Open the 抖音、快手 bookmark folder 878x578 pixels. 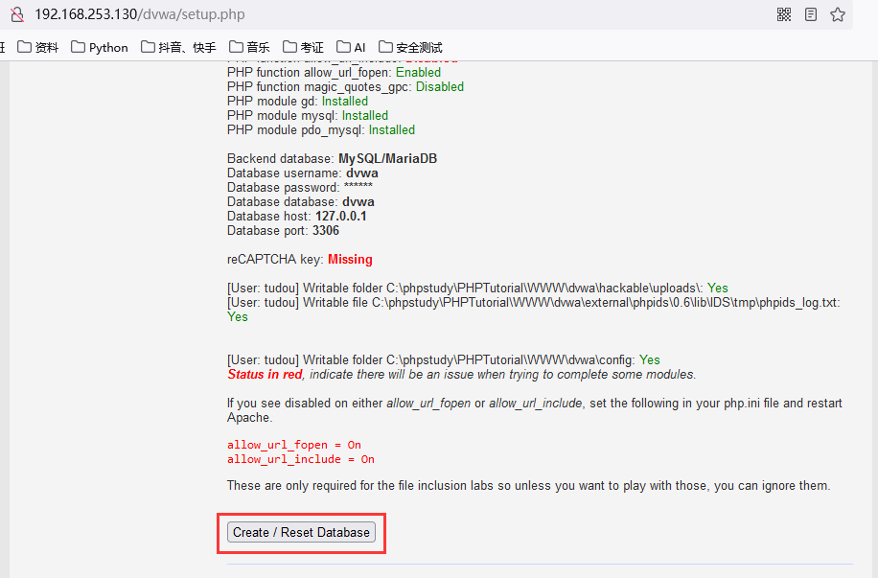178,48
